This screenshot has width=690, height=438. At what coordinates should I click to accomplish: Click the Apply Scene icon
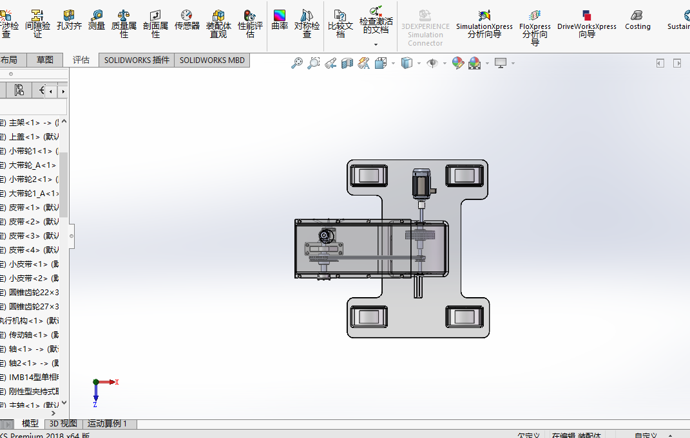(474, 63)
